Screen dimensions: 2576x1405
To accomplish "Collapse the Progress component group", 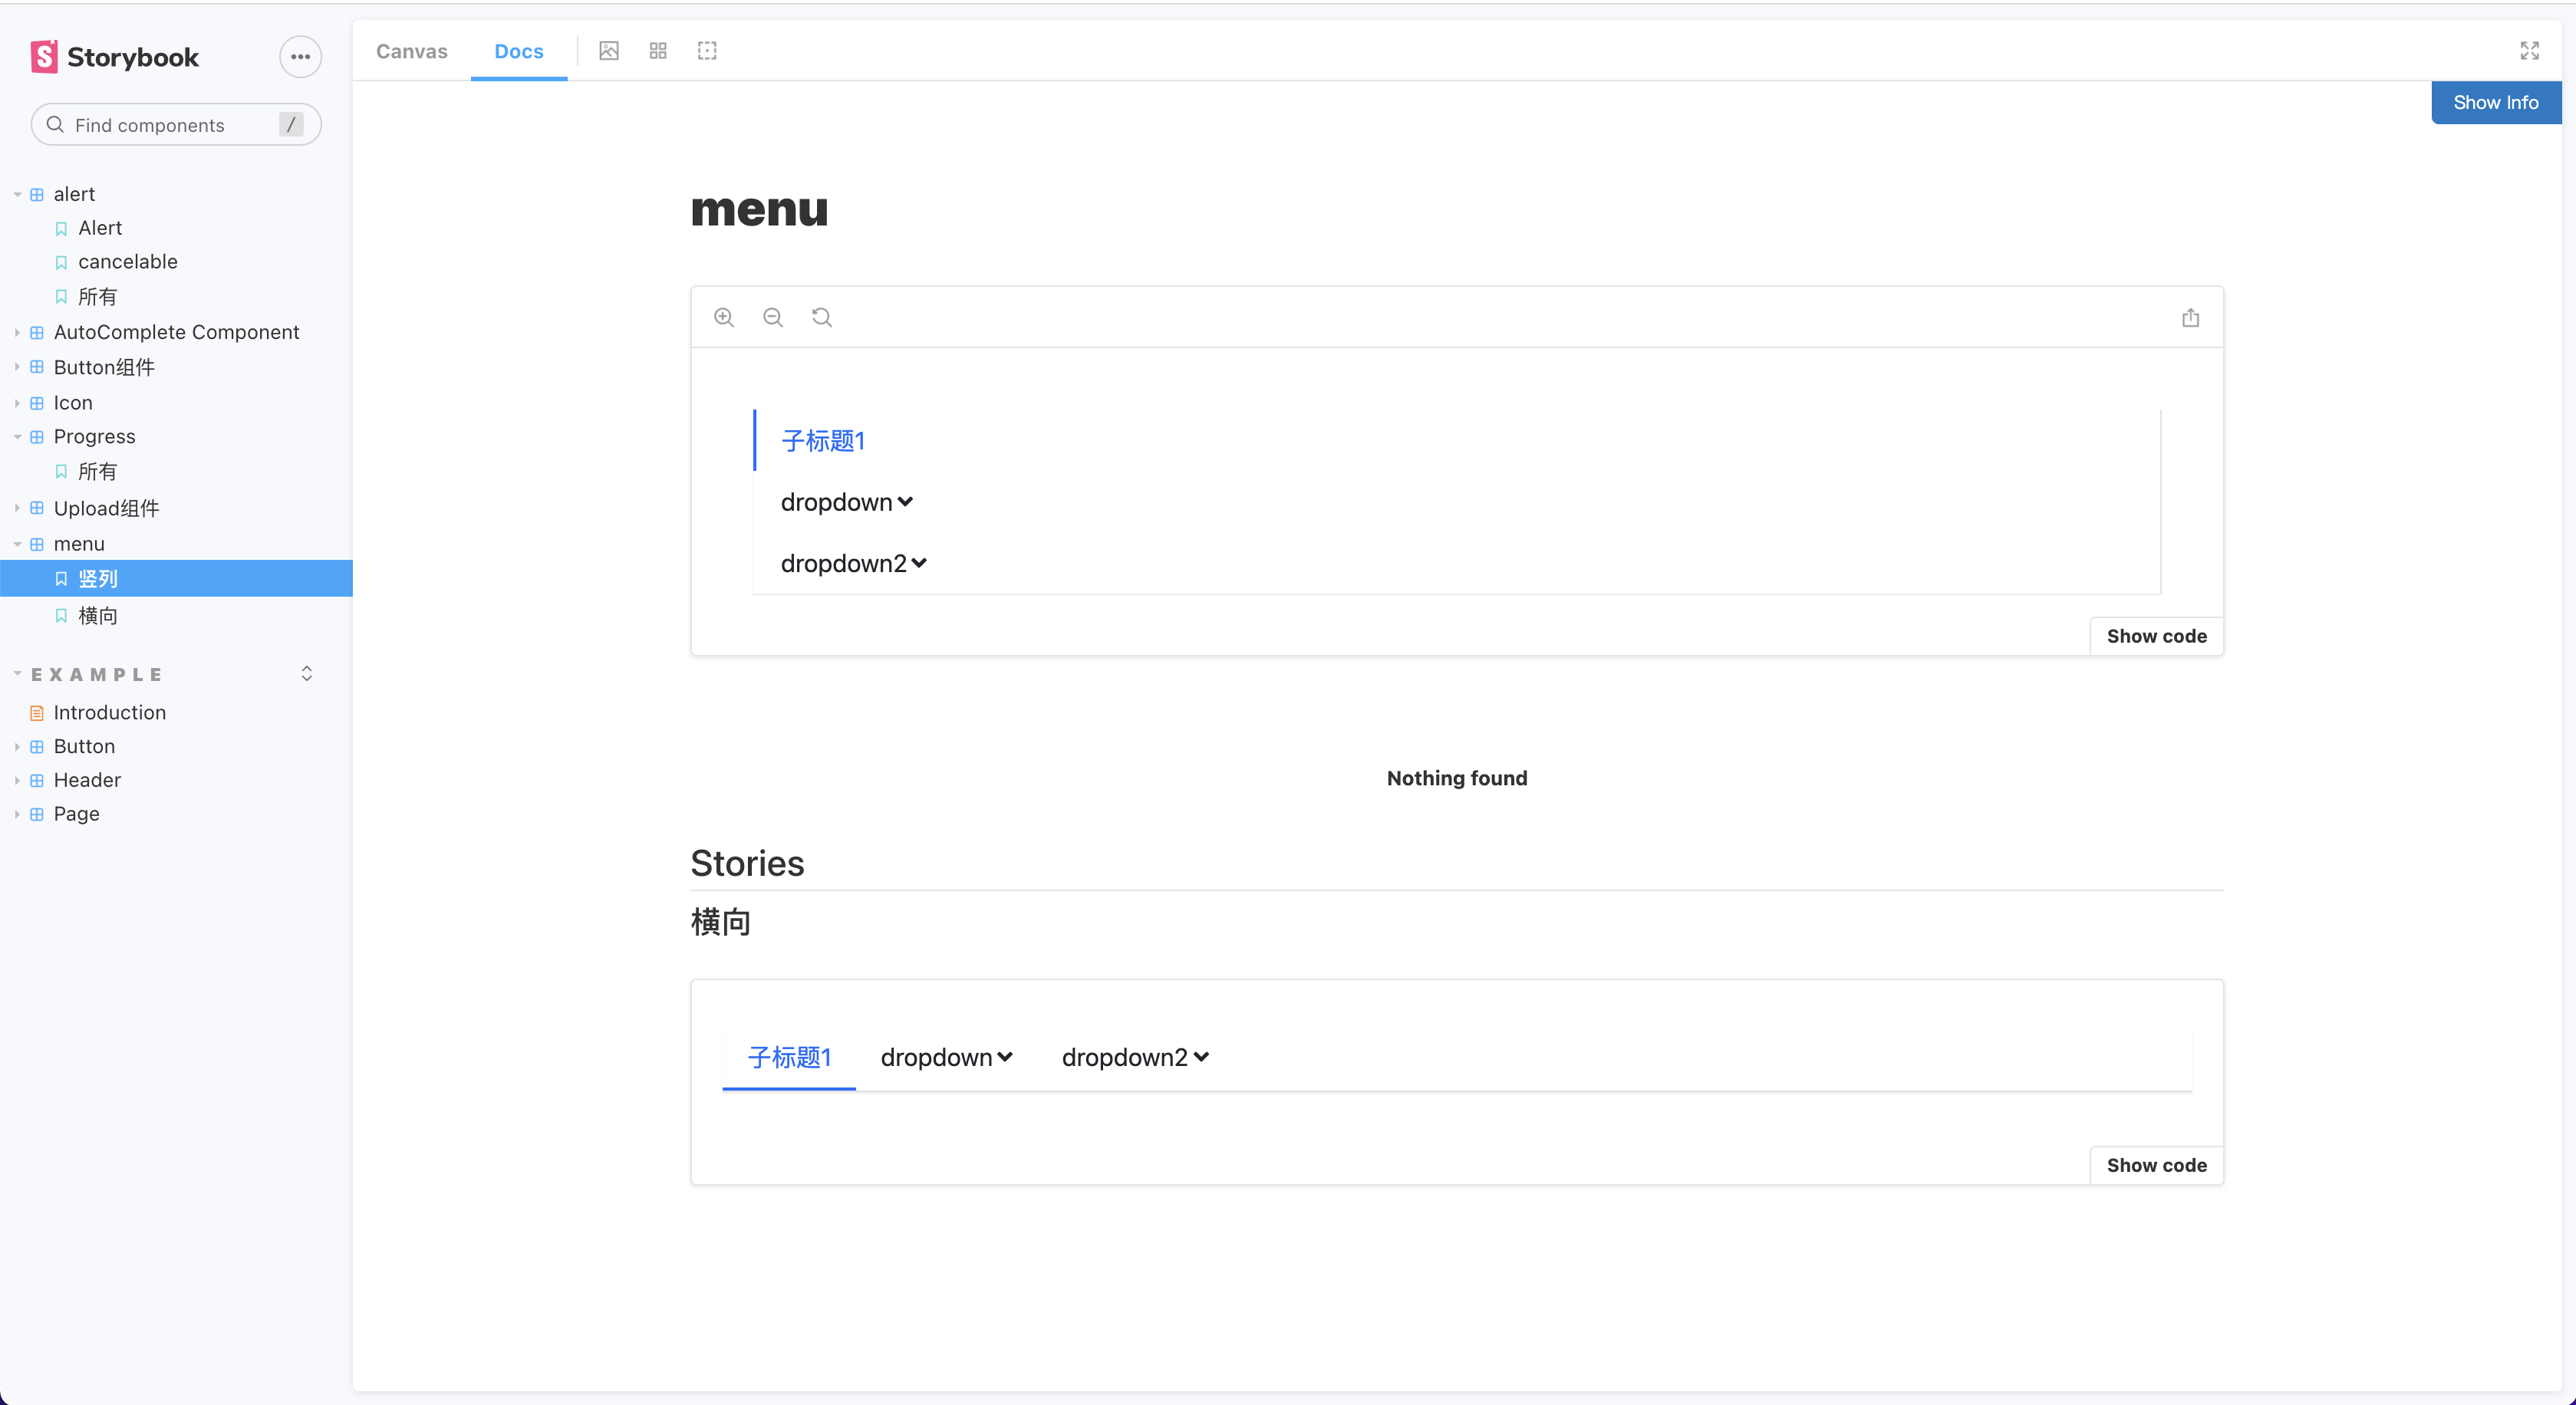I will pyautogui.click(x=94, y=436).
